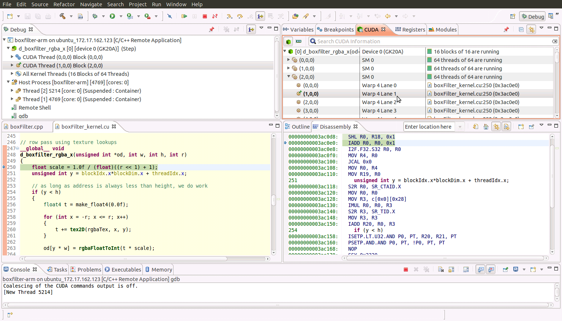This screenshot has height=321, width=562.
Task: Open the Navigate menu
Action: (91, 4)
